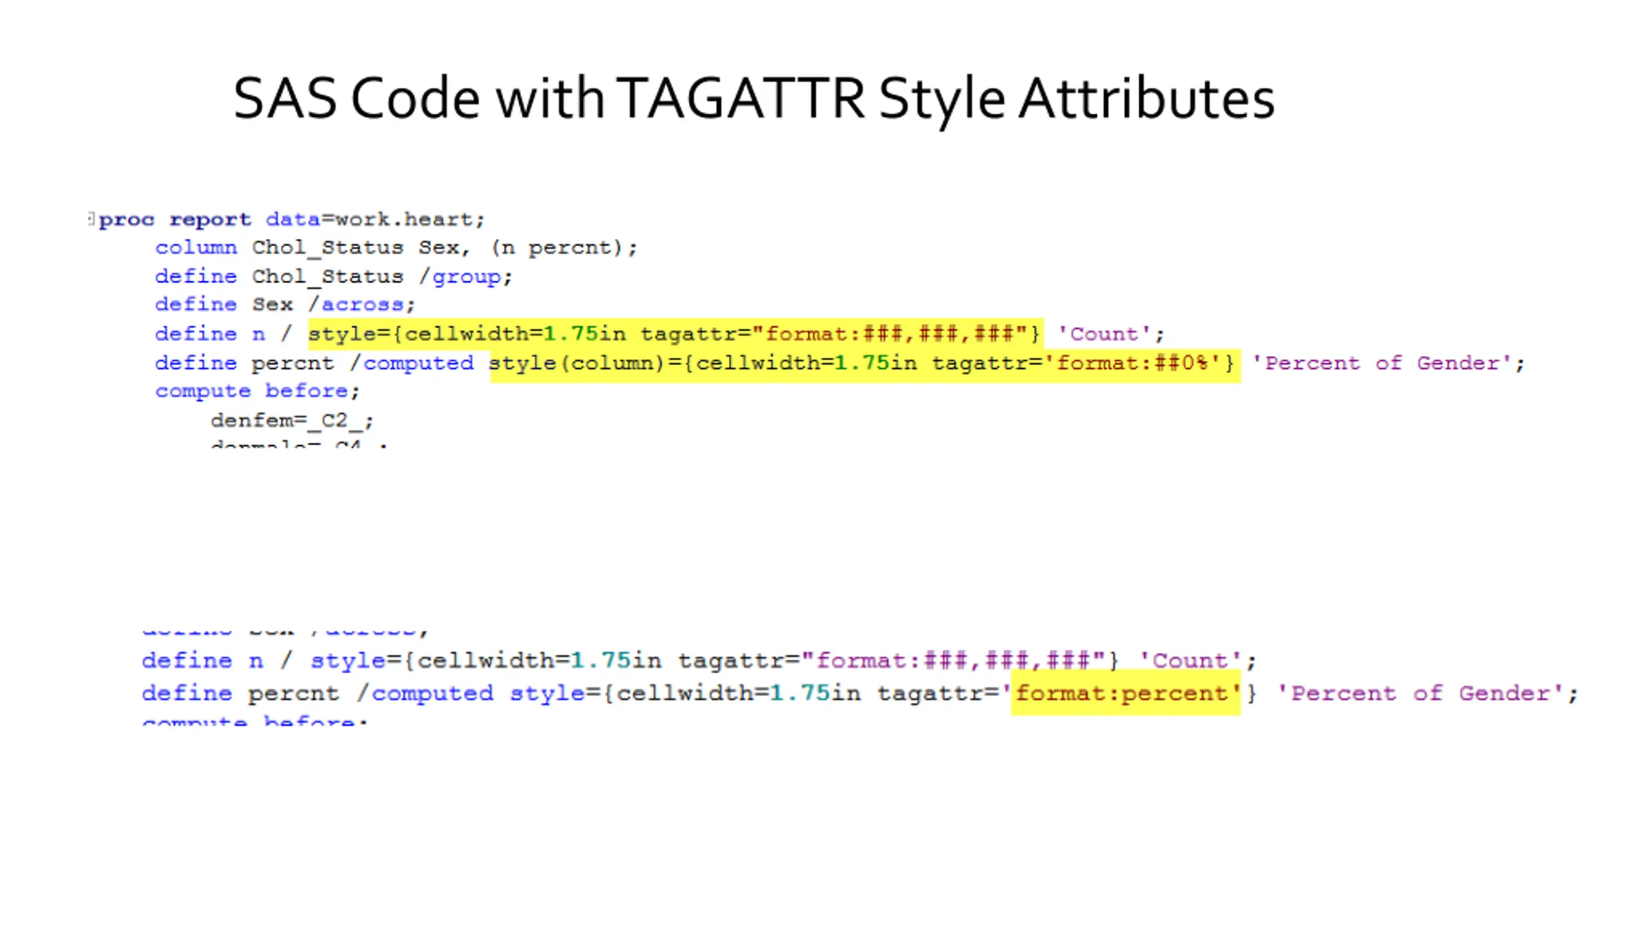1645x925 pixels.
Task: Click the 'denfem=_C2_;' line
Action: pos(292,421)
